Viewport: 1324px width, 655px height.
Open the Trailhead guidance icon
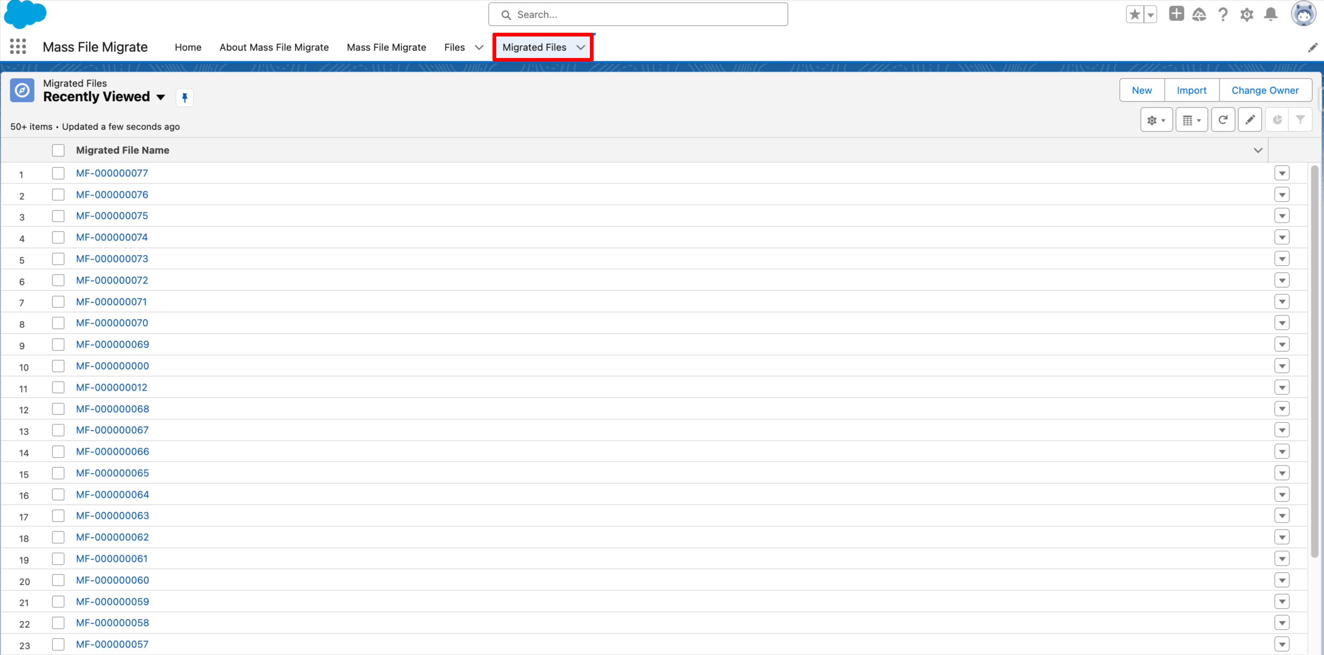pos(1199,15)
